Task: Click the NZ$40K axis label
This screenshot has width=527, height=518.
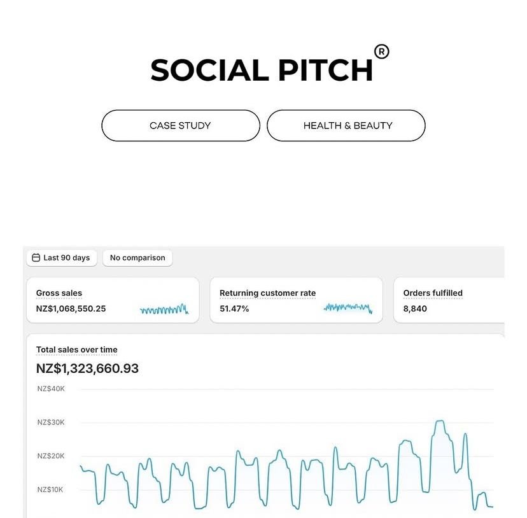Action: pyautogui.click(x=51, y=389)
